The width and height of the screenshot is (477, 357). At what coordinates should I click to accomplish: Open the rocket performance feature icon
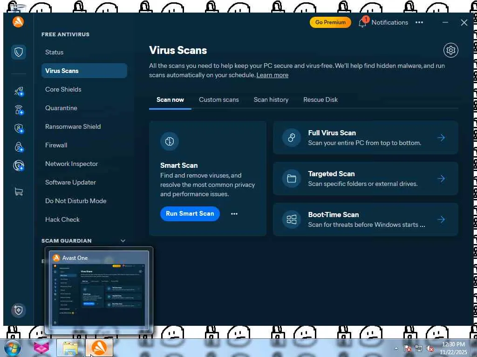pyautogui.click(x=19, y=91)
